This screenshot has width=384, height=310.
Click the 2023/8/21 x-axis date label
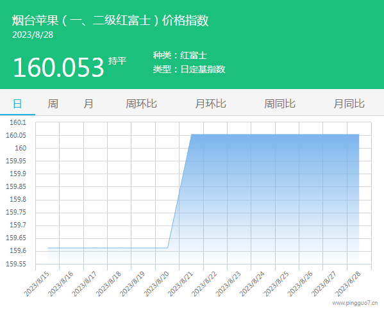click(181, 284)
